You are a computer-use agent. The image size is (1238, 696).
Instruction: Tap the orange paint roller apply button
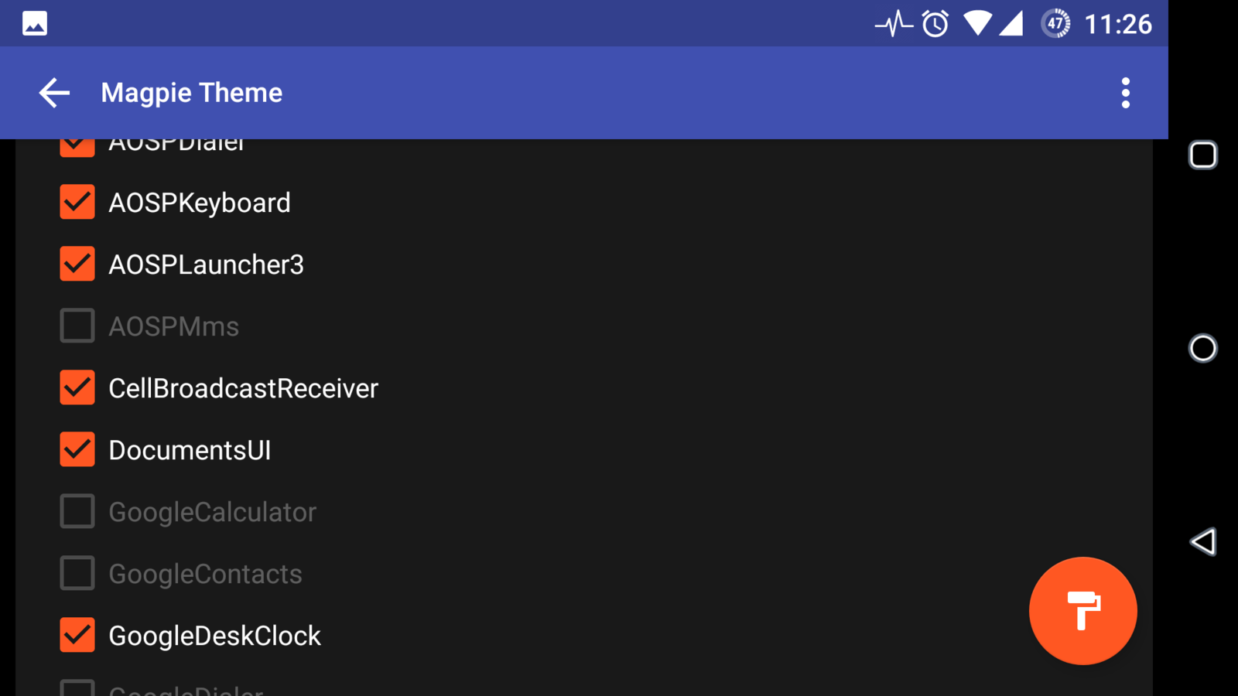point(1082,611)
